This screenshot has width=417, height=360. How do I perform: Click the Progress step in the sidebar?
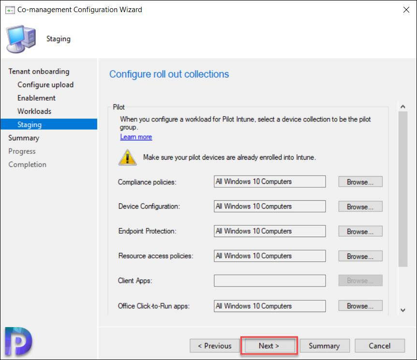tap(22, 151)
